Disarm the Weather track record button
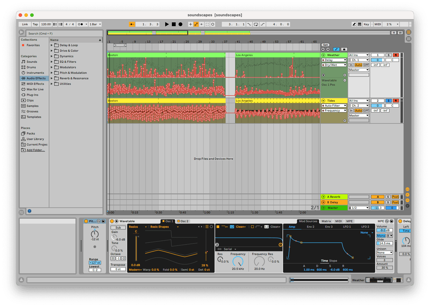 coord(395,55)
